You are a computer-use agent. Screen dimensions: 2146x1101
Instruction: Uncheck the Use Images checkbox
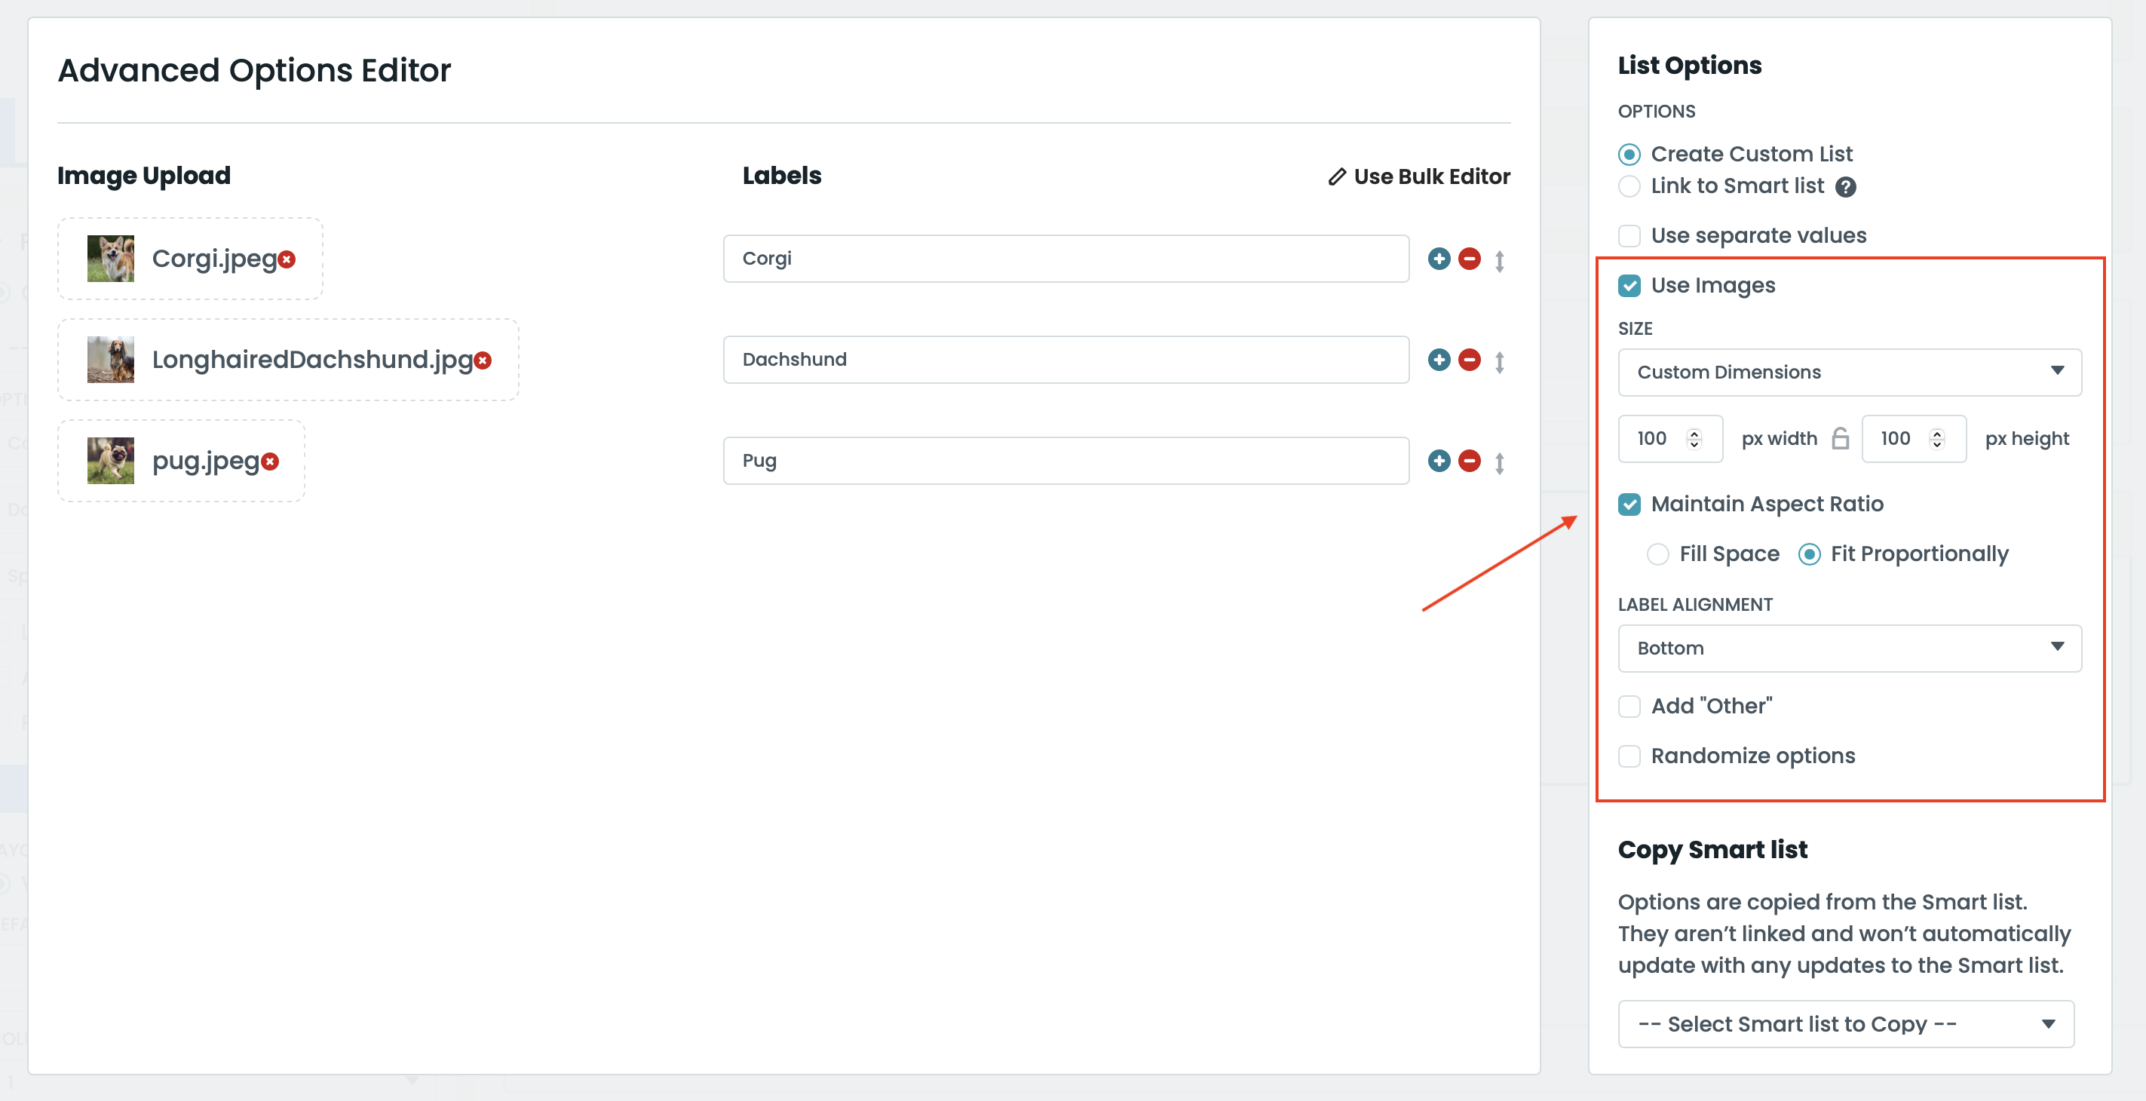[x=1629, y=286]
